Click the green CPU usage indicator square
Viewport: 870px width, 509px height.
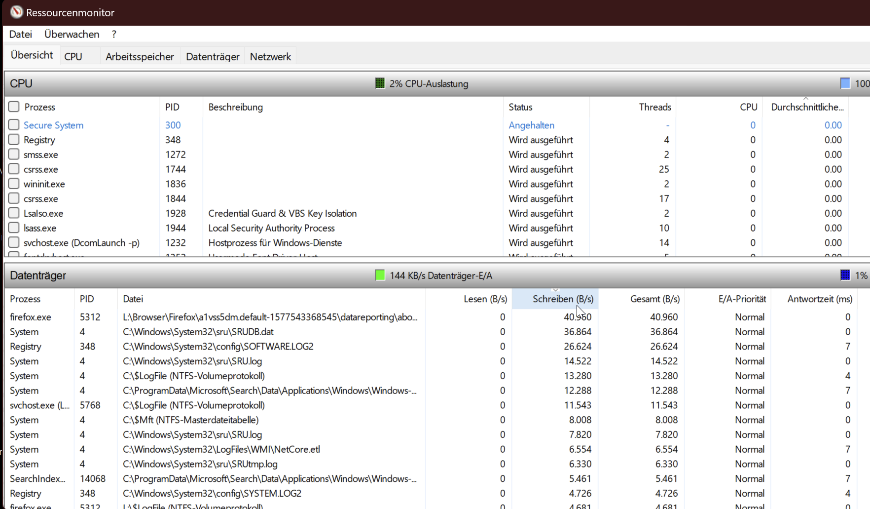click(379, 83)
